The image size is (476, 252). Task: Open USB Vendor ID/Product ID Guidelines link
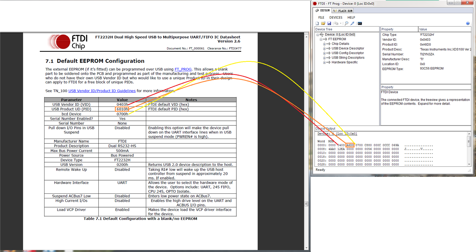pyautogui.click(x=102, y=91)
